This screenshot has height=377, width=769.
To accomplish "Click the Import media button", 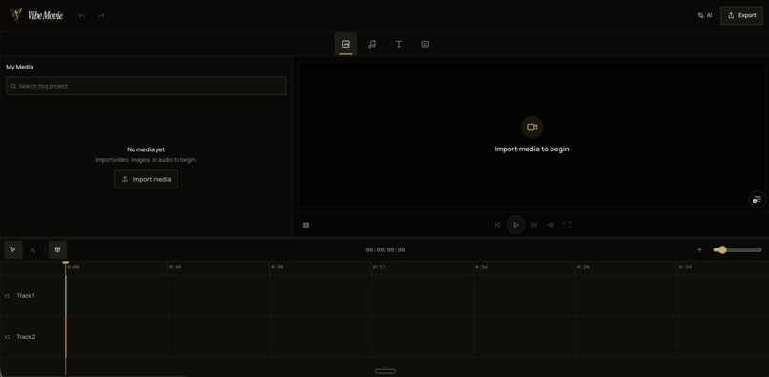I will click(x=146, y=179).
